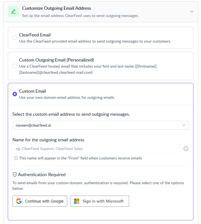Screen dimensions: 201x224
Task: Click the chevron arrow in the email selector
Action: (x=184, y=125)
